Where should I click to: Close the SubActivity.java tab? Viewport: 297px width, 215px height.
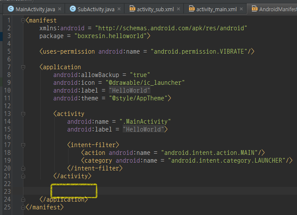[119, 9]
